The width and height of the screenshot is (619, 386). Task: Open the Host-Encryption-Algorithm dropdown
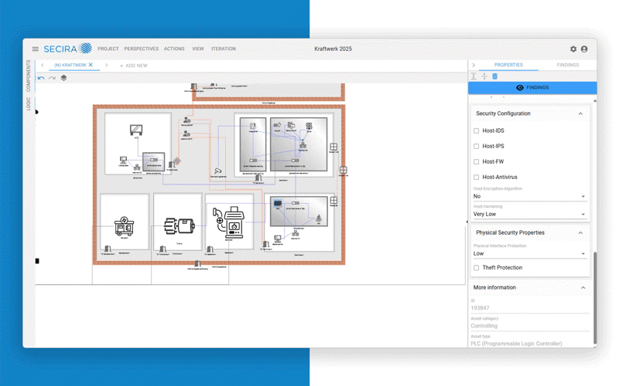(529, 196)
